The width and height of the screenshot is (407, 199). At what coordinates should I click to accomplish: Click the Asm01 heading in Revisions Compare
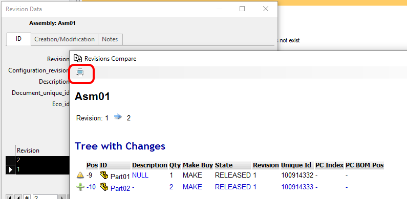pos(92,96)
